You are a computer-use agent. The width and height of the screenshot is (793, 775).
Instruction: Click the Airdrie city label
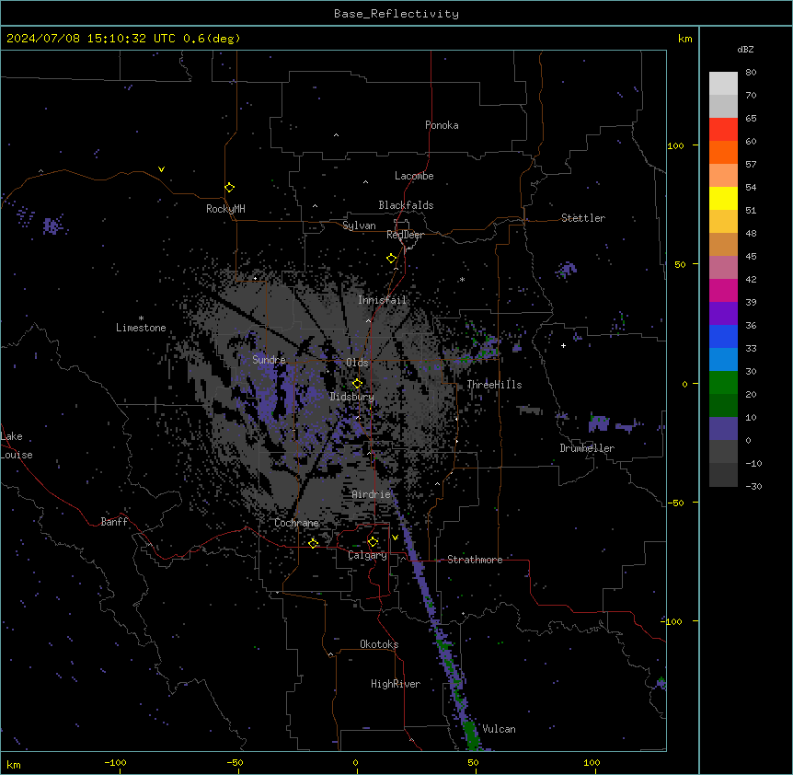click(x=371, y=494)
